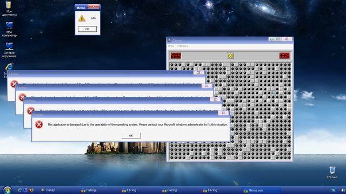Close the Minesweeper window
The image size is (346, 194).
point(287,39)
